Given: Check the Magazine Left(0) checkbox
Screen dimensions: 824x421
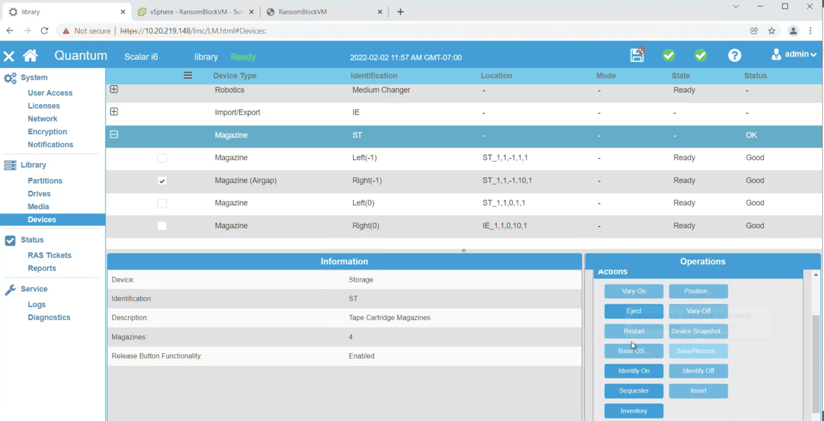Looking at the screenshot, I should 162,203.
